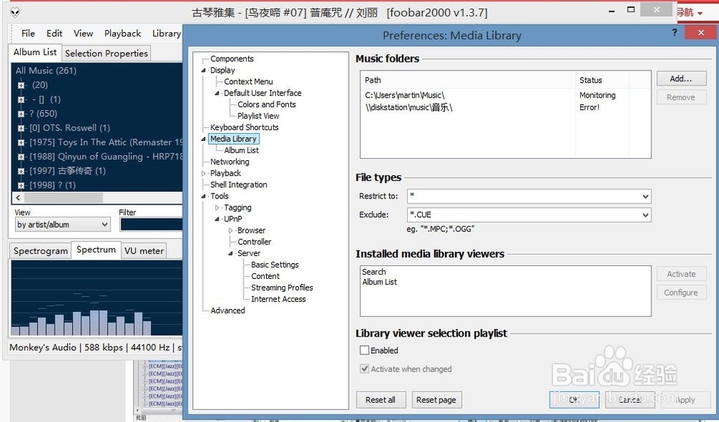Expand the - [] (1) album node

tap(21, 99)
